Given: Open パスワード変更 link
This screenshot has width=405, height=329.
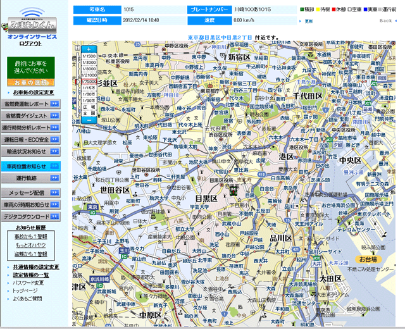Looking at the screenshot, I should tap(28, 283).
